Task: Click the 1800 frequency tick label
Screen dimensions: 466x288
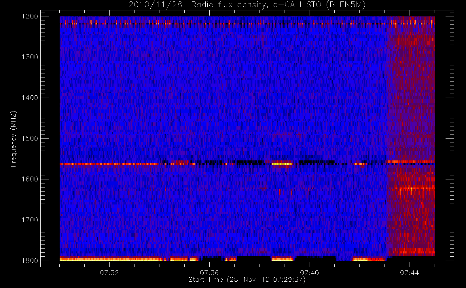Action: point(30,261)
